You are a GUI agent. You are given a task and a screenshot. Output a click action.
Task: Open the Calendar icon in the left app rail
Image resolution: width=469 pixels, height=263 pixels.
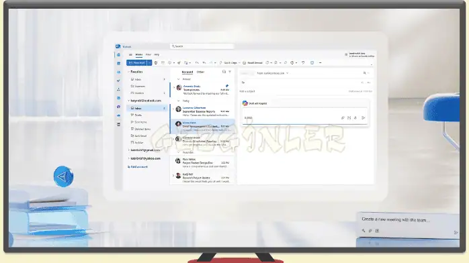pyautogui.click(x=119, y=63)
